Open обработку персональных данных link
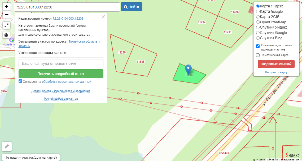The width and height of the screenshot is (302, 161). [x=67, y=82]
